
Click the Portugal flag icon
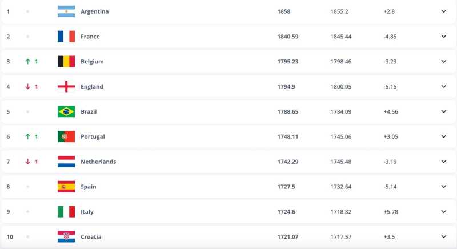[66, 136]
